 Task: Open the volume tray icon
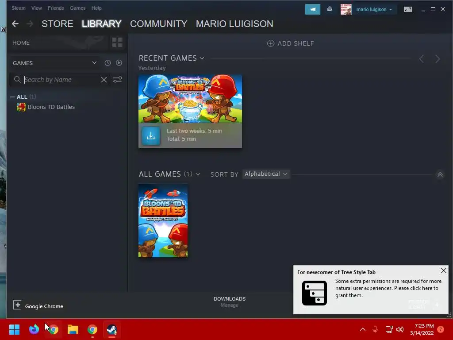(400, 329)
